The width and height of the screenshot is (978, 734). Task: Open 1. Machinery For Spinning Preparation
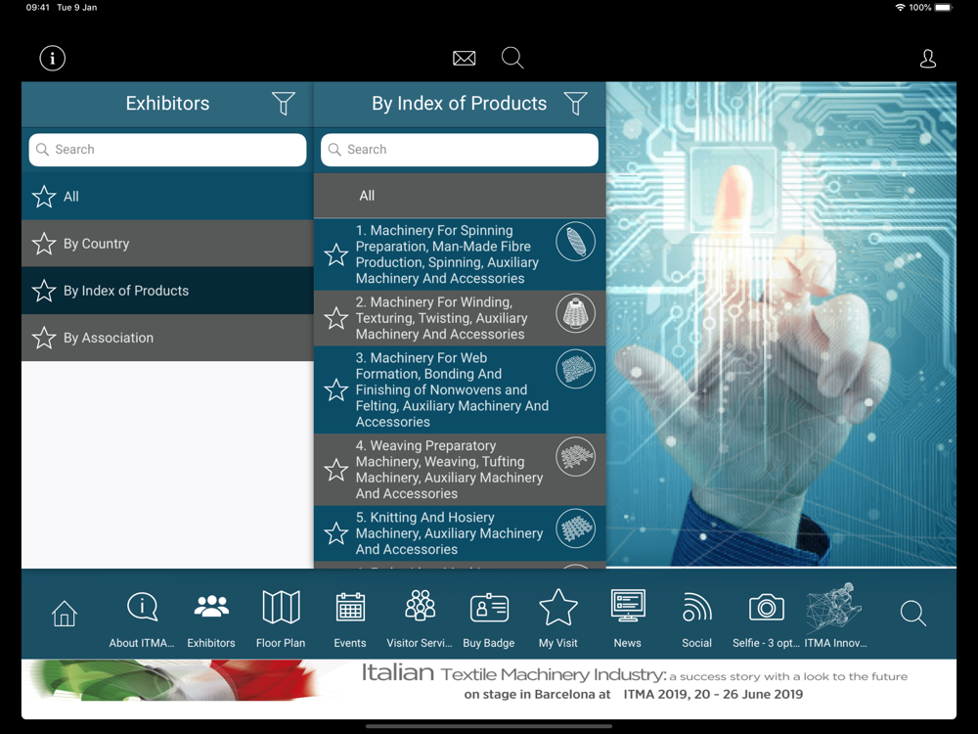pos(460,254)
